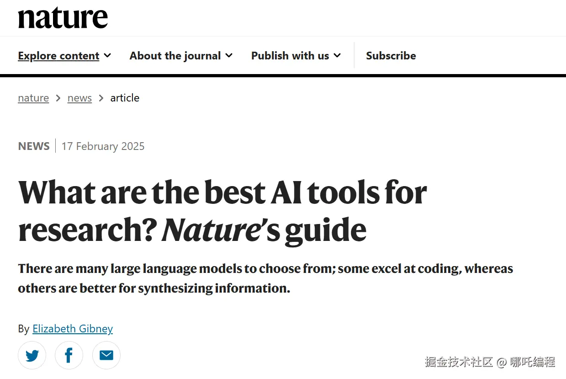This screenshot has width=566, height=379.
Task: Go to the Subscribe page
Action: (391, 56)
